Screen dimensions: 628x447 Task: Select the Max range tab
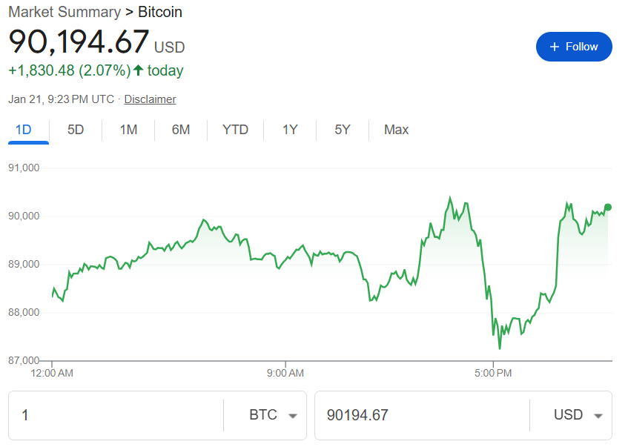[x=396, y=130]
